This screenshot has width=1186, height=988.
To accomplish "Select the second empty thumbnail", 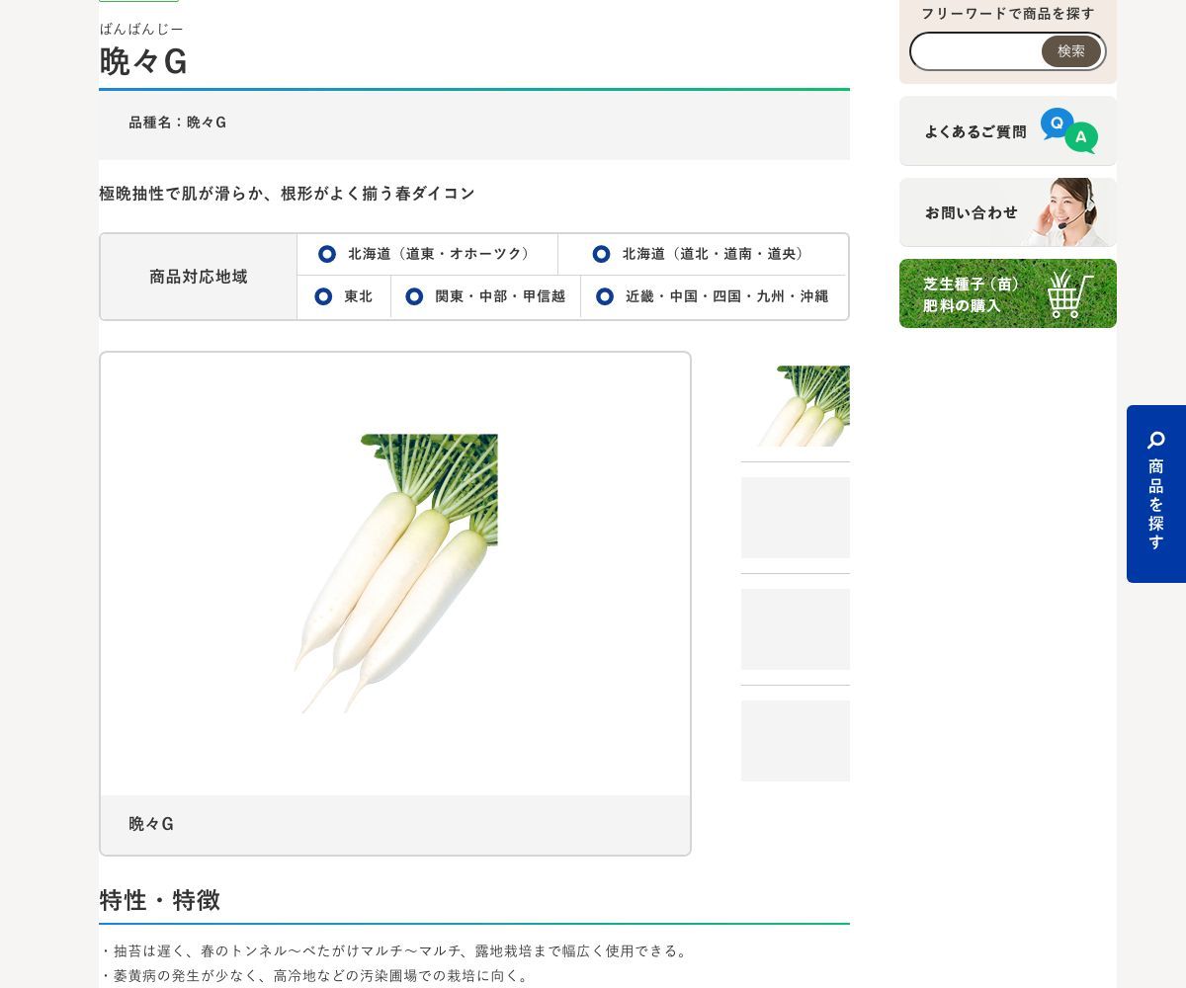I will point(796,518).
